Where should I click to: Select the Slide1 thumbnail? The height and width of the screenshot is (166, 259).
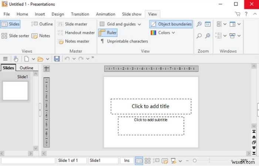tap(15, 91)
